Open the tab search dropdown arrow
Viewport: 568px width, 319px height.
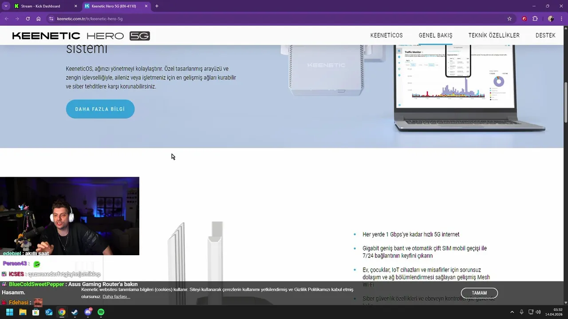(6, 6)
